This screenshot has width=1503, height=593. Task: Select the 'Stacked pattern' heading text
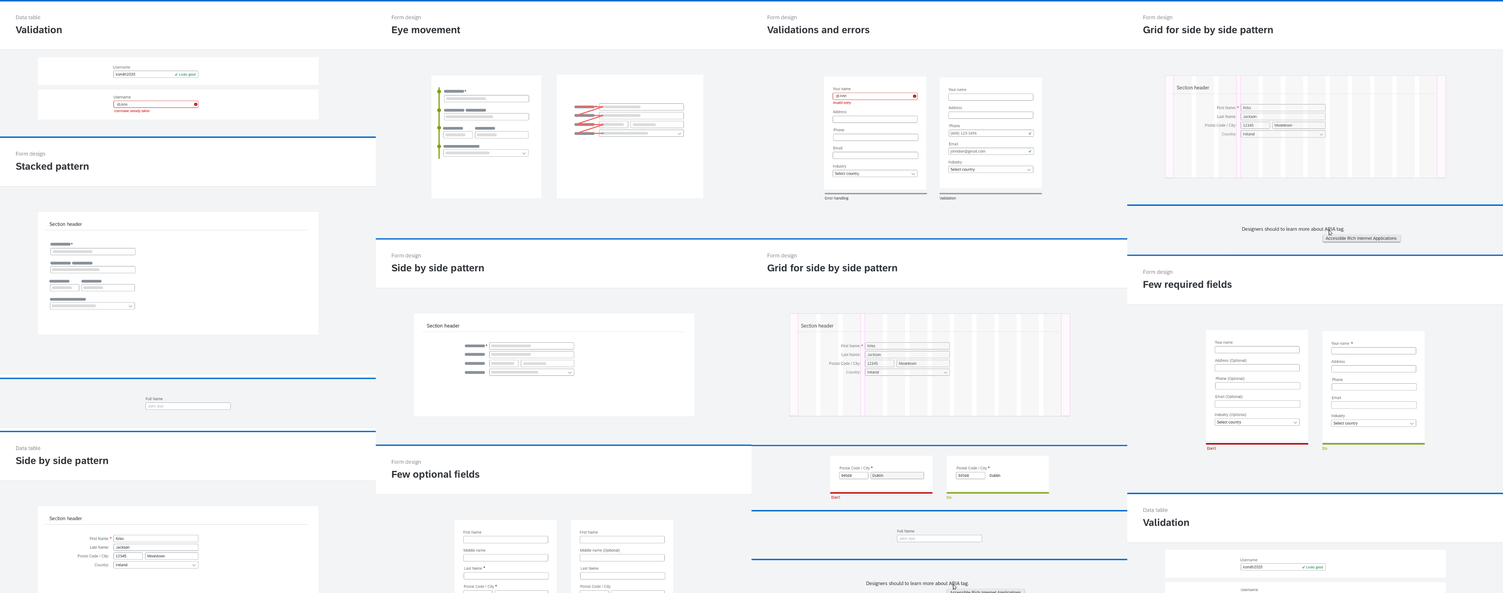point(52,166)
